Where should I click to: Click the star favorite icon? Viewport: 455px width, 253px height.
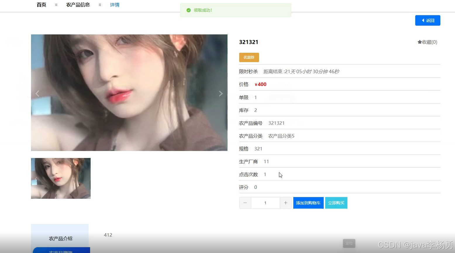pyautogui.click(x=420, y=42)
